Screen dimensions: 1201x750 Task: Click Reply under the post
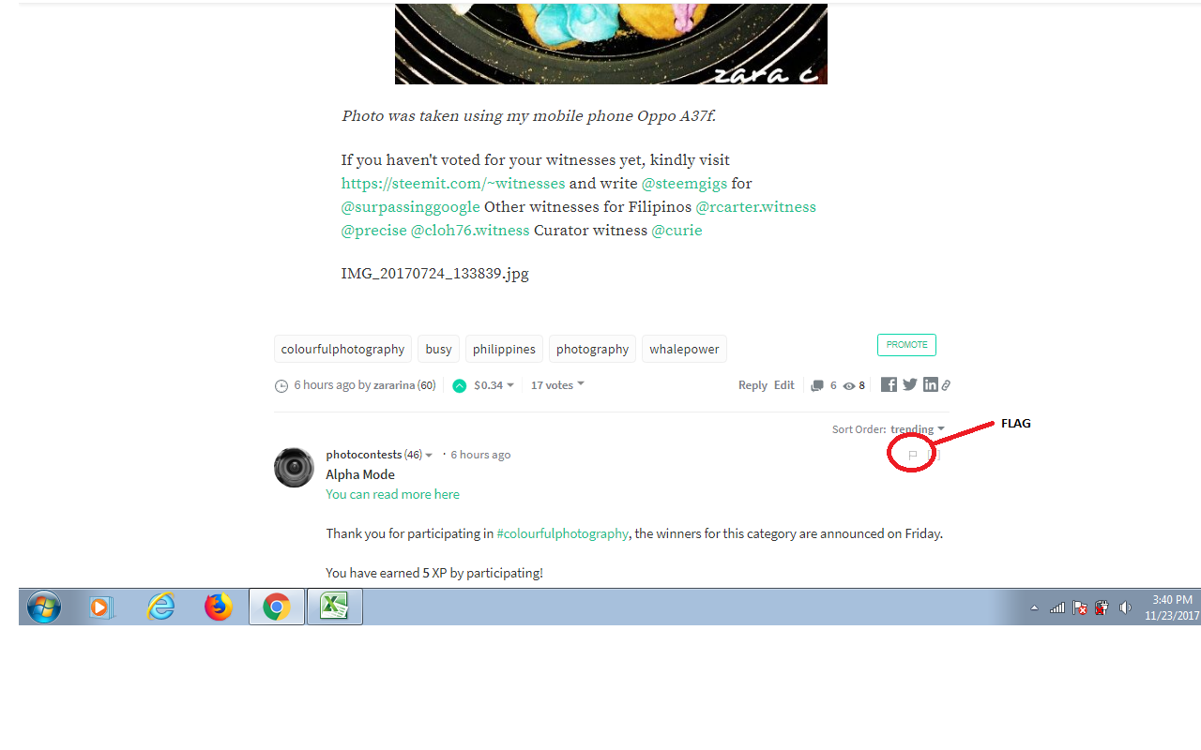coord(753,385)
